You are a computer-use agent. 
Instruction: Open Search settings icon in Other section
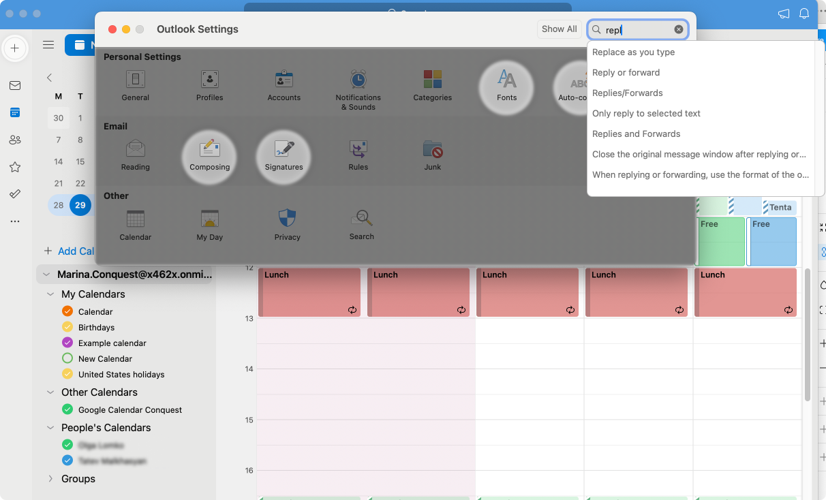pyautogui.click(x=361, y=225)
